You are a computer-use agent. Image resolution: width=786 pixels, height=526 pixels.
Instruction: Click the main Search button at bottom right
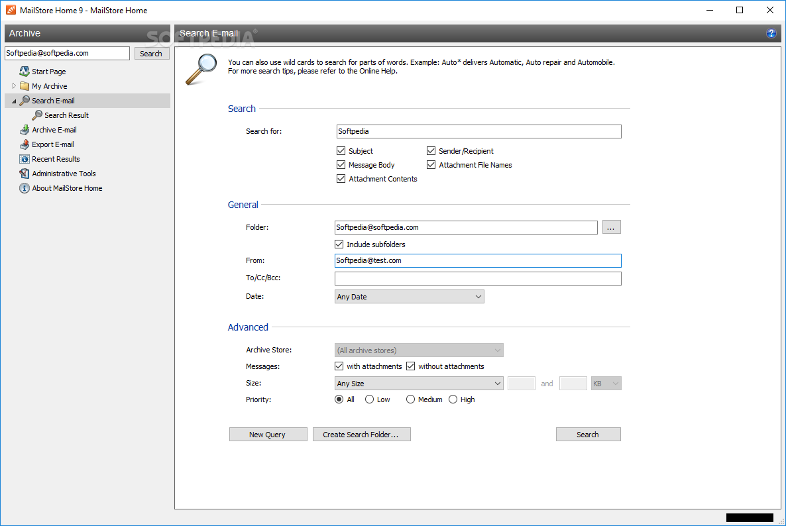(x=588, y=435)
